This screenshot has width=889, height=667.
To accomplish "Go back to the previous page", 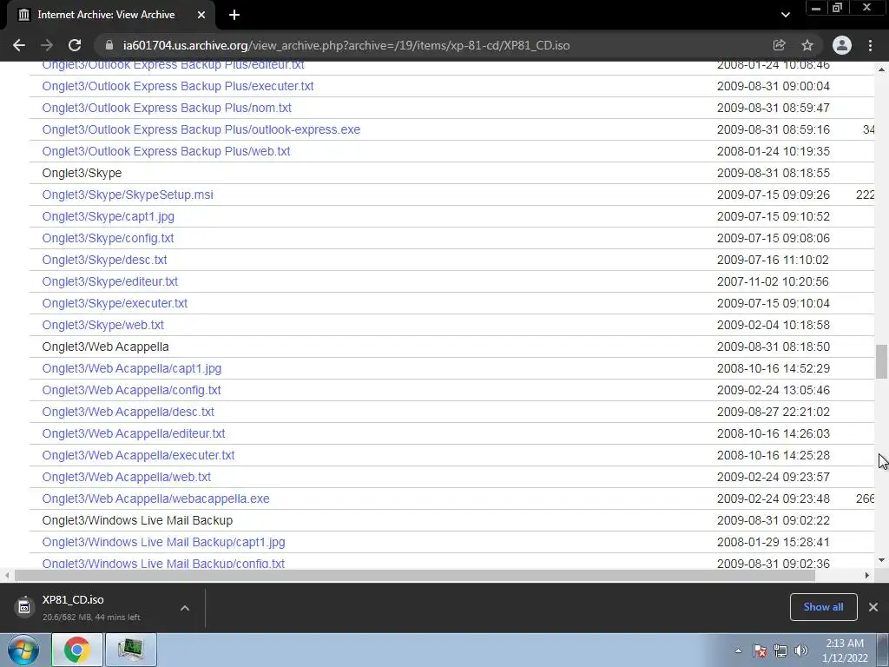I will point(19,45).
